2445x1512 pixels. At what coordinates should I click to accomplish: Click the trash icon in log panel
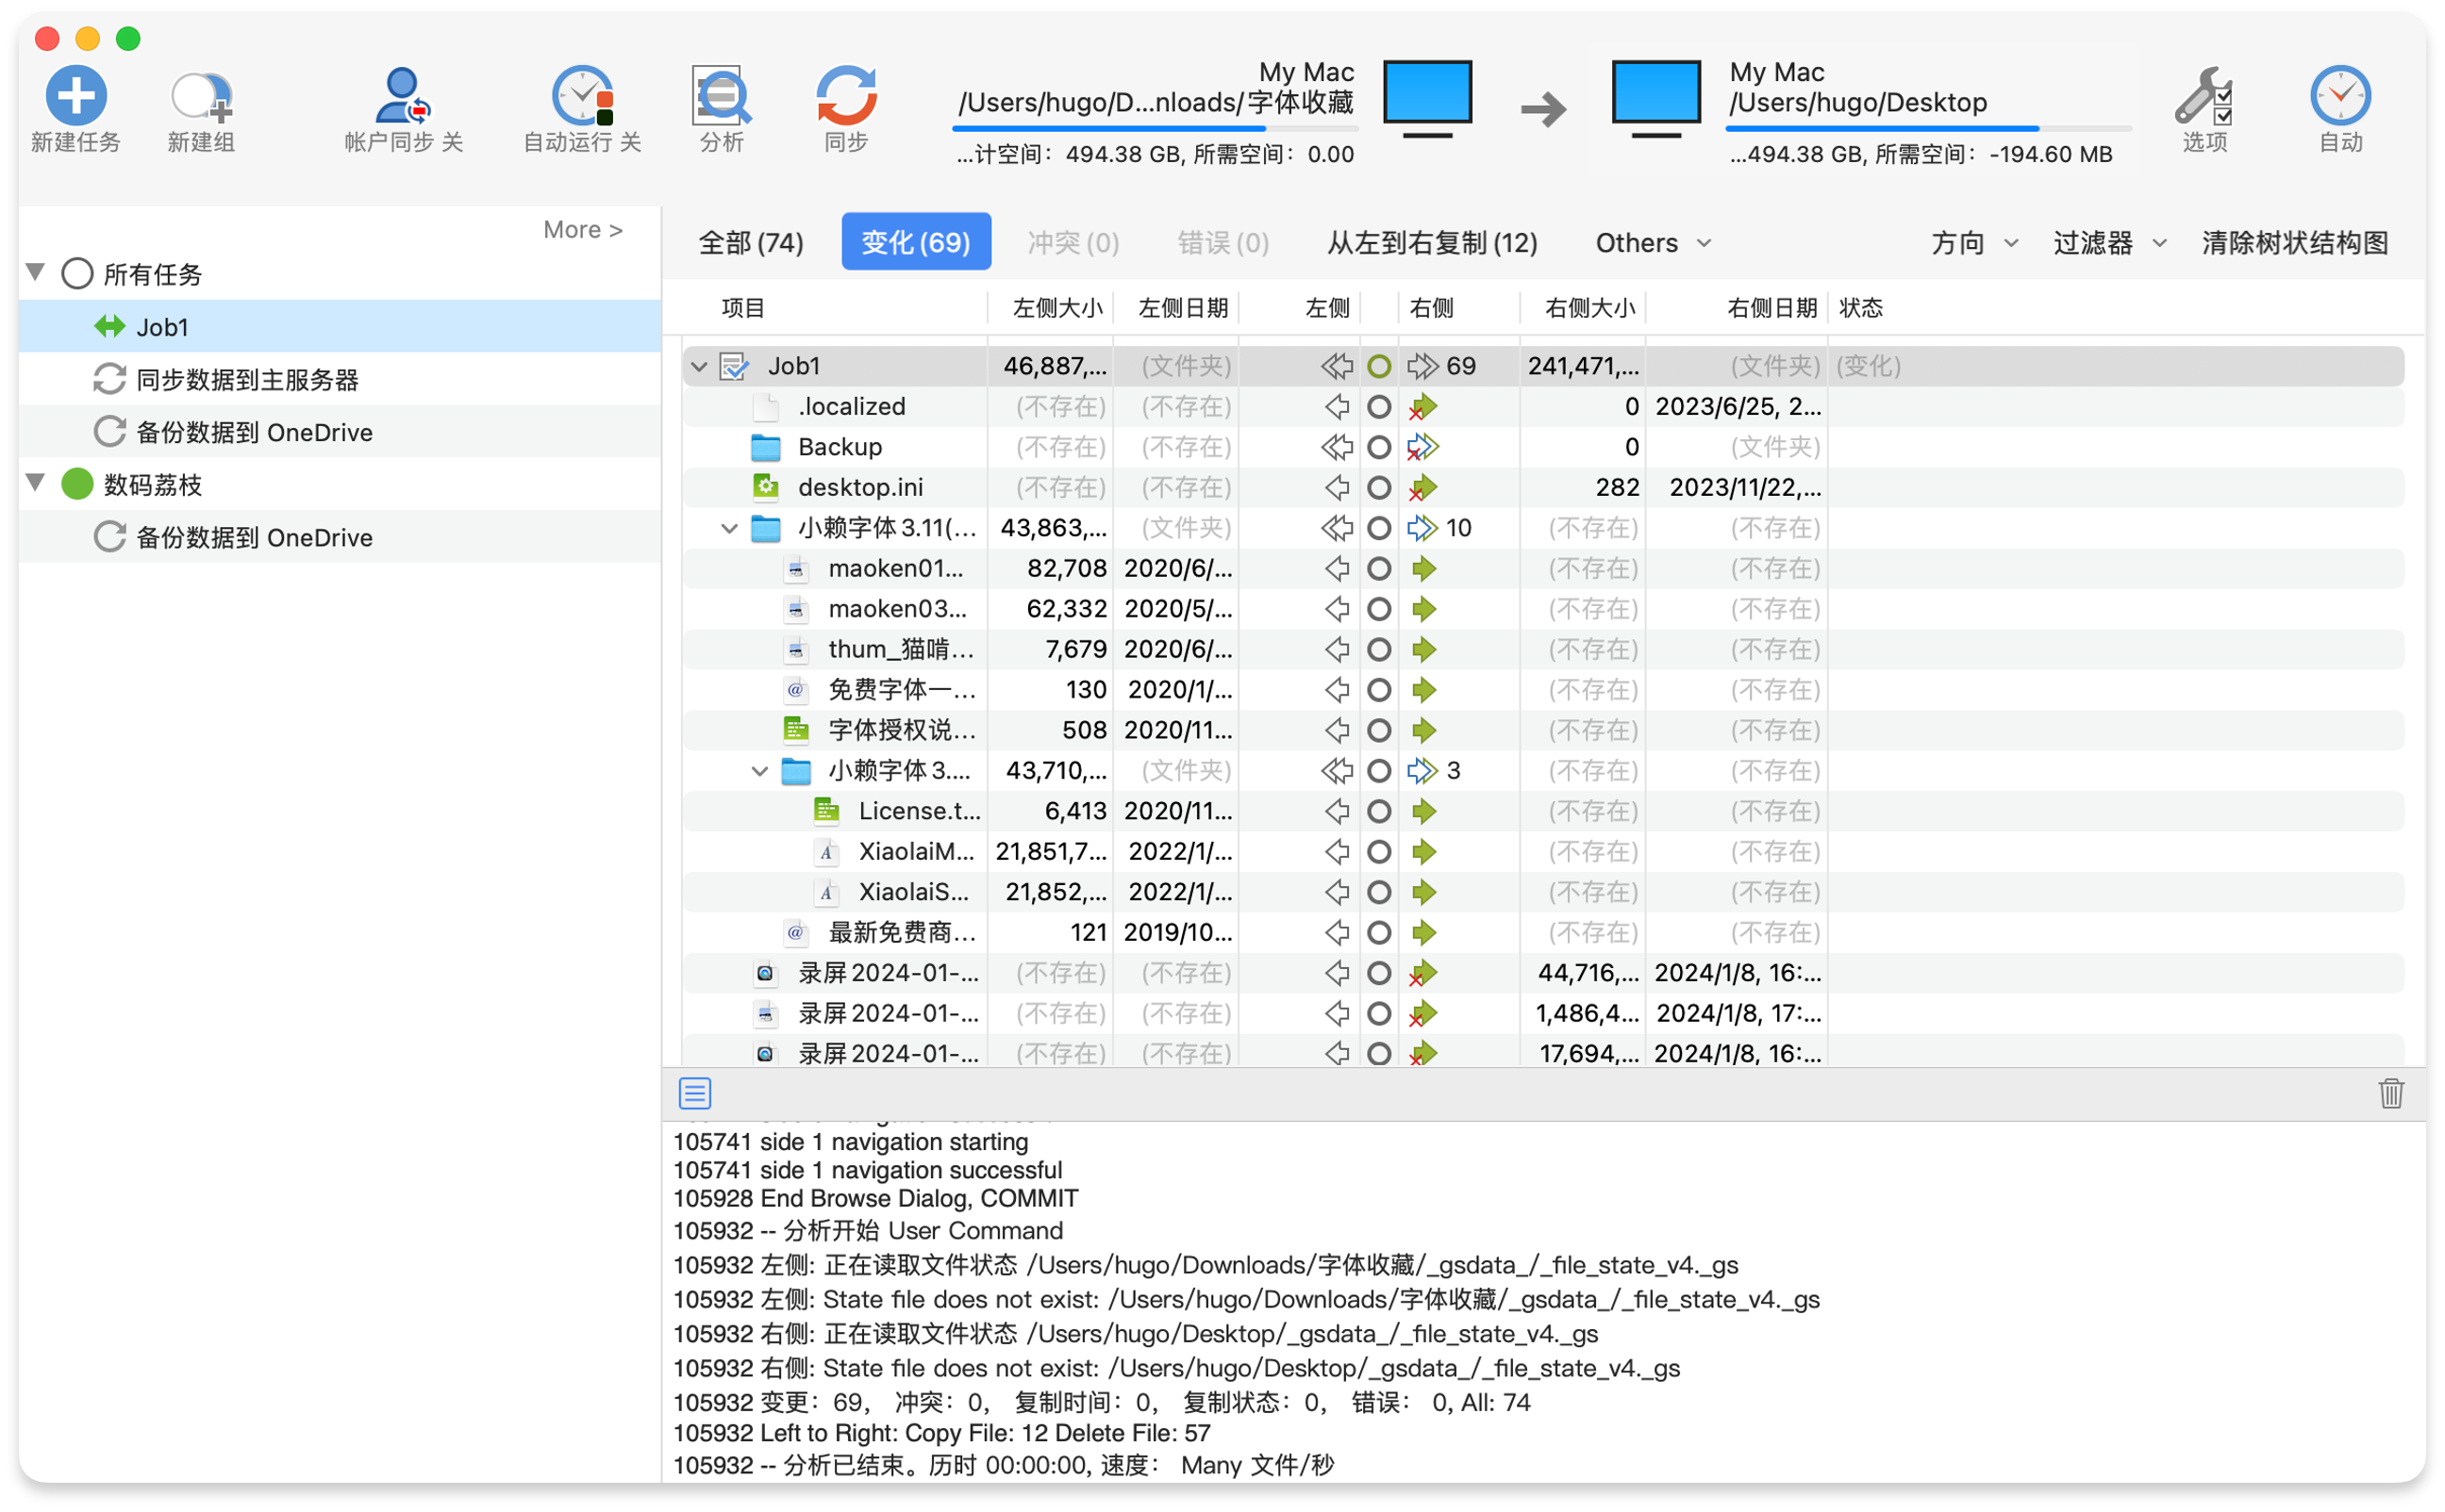point(2391,1093)
